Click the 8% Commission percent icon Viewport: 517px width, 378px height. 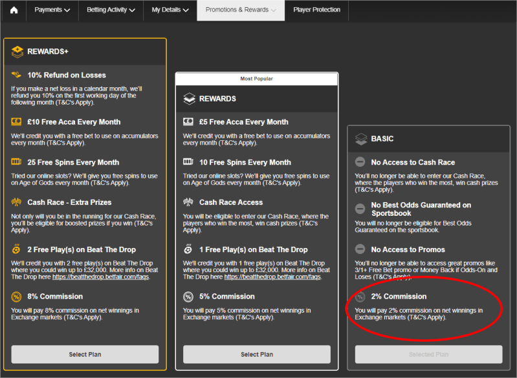coord(17,297)
